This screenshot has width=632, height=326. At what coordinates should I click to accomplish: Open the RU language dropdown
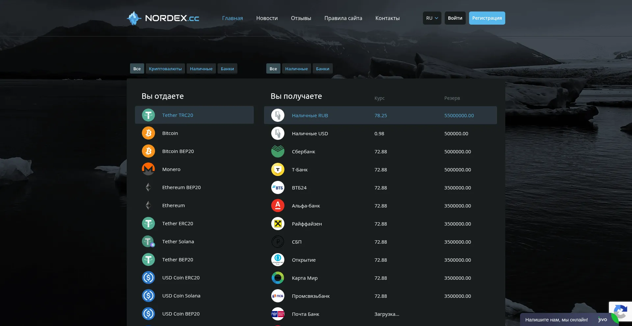coord(432,18)
